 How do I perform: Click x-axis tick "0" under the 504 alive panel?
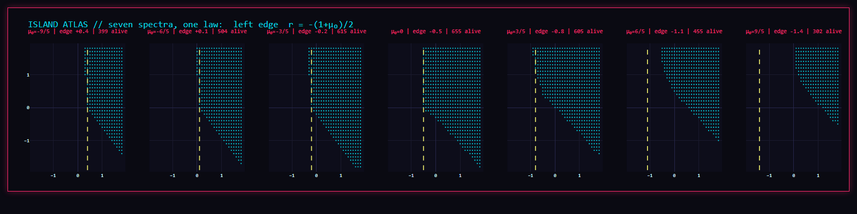197,175
